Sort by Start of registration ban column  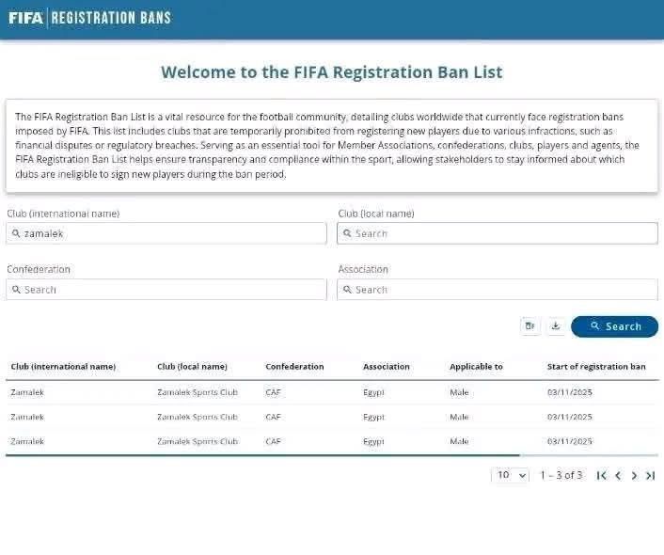pos(596,367)
